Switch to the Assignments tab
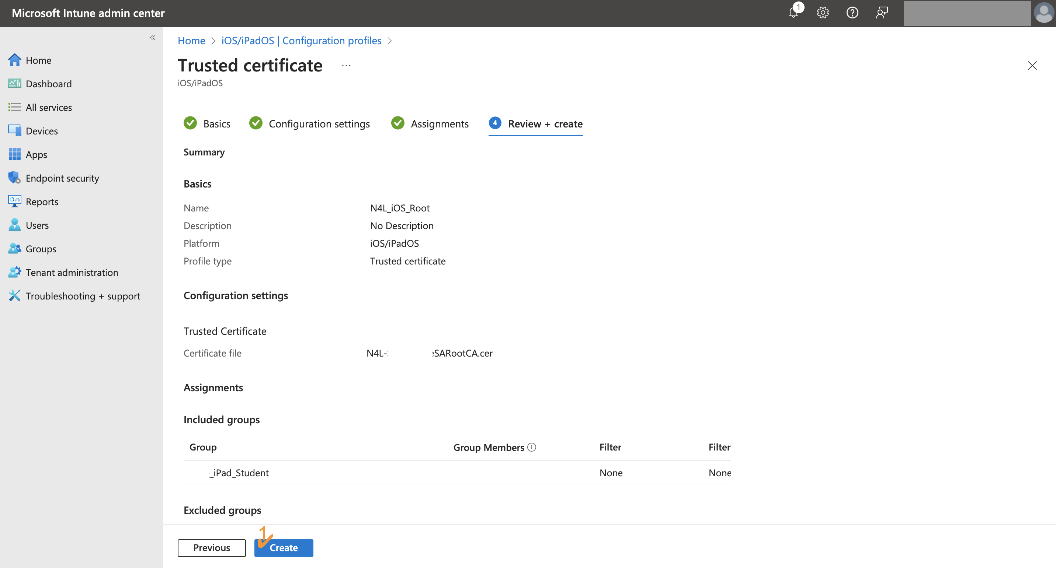The width and height of the screenshot is (1056, 568). pos(440,123)
